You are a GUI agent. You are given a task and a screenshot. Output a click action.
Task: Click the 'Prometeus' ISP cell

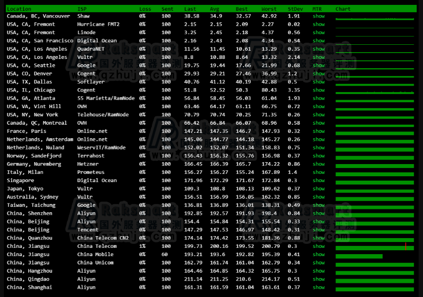pos(91,172)
